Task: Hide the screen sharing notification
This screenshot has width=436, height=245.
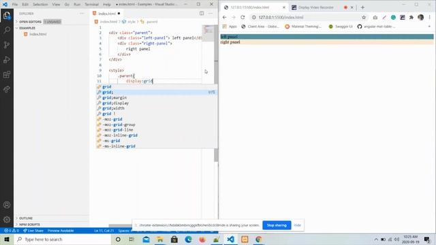Action: pyautogui.click(x=297, y=225)
